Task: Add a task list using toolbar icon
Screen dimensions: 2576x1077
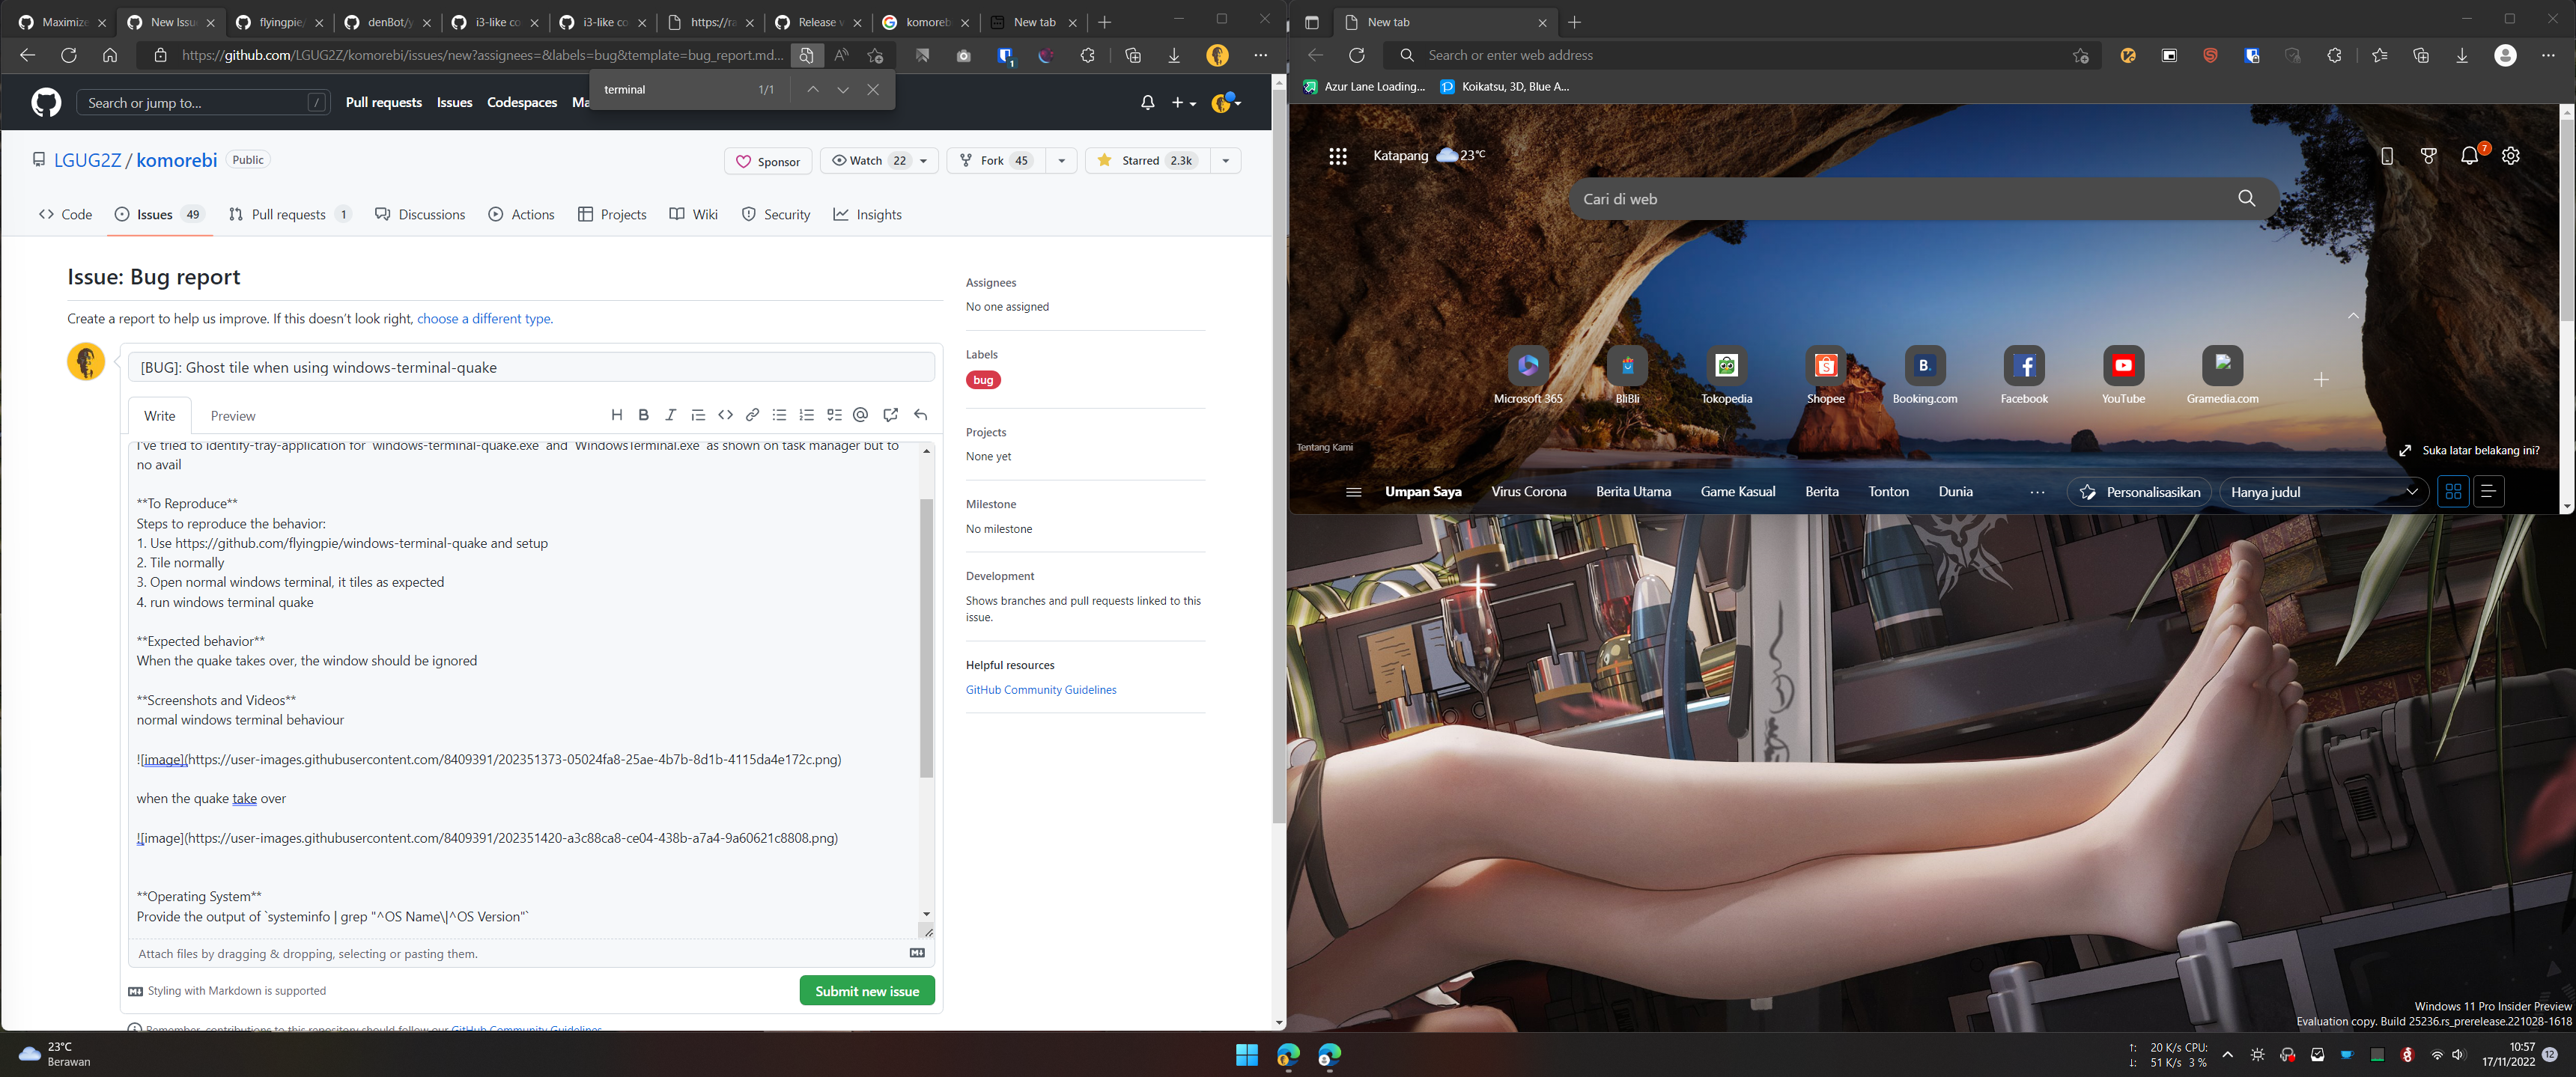Action: point(834,415)
